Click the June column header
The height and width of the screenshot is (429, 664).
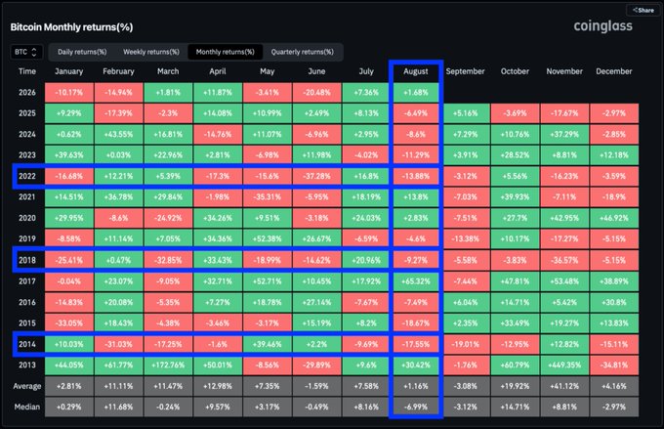(316, 71)
